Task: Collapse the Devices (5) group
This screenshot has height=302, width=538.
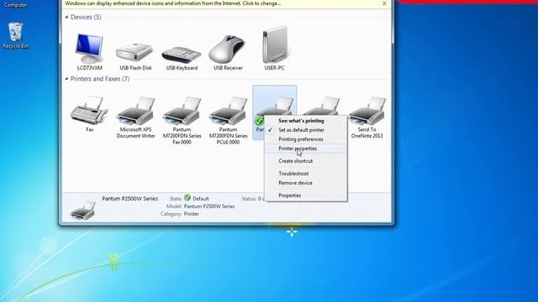Action: pos(66,17)
